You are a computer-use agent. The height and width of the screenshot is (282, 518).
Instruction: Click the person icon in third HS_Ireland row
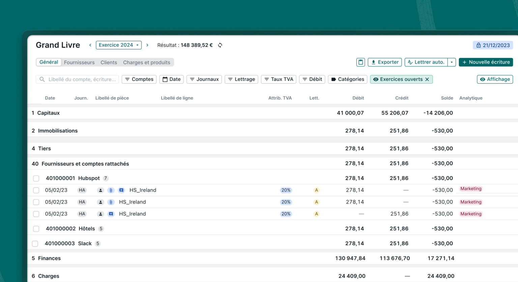(x=100, y=214)
